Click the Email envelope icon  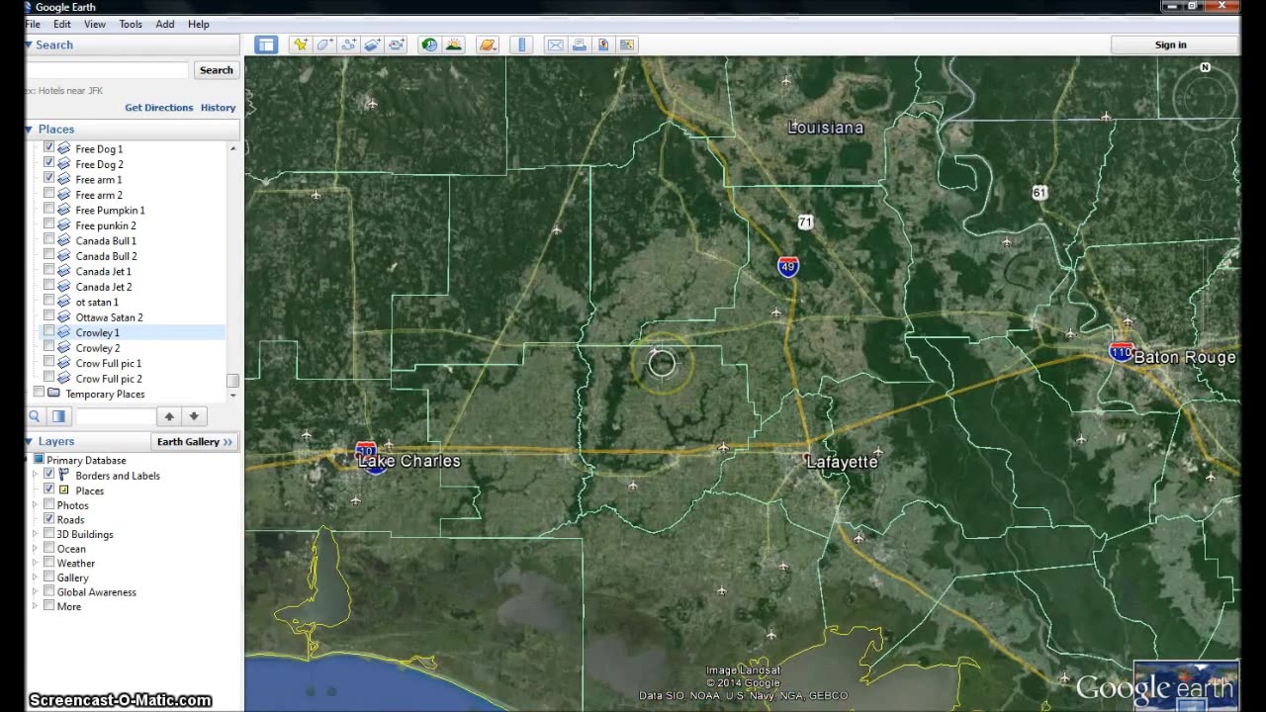pos(555,44)
